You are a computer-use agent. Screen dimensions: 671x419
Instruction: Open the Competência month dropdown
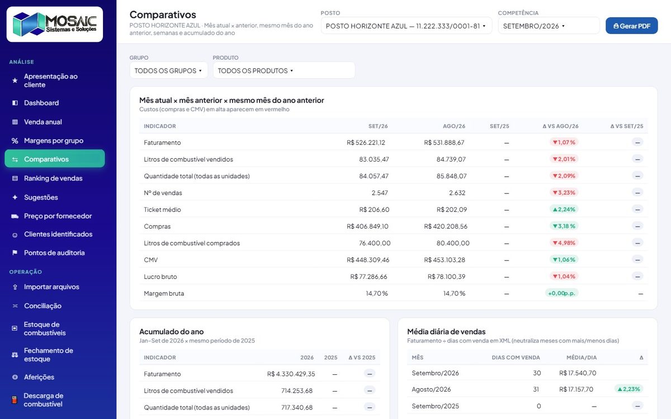pos(549,26)
